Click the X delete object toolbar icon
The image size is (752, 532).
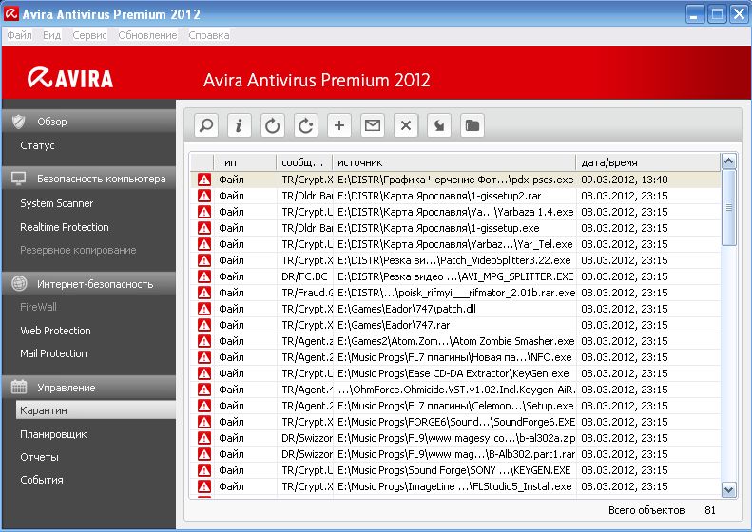(x=406, y=126)
